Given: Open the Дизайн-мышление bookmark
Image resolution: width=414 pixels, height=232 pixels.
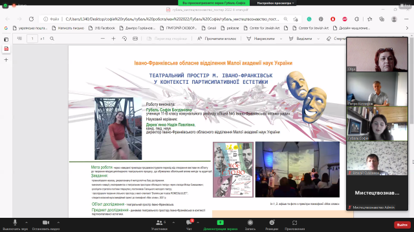Looking at the screenshot, I should (x=351, y=28).
